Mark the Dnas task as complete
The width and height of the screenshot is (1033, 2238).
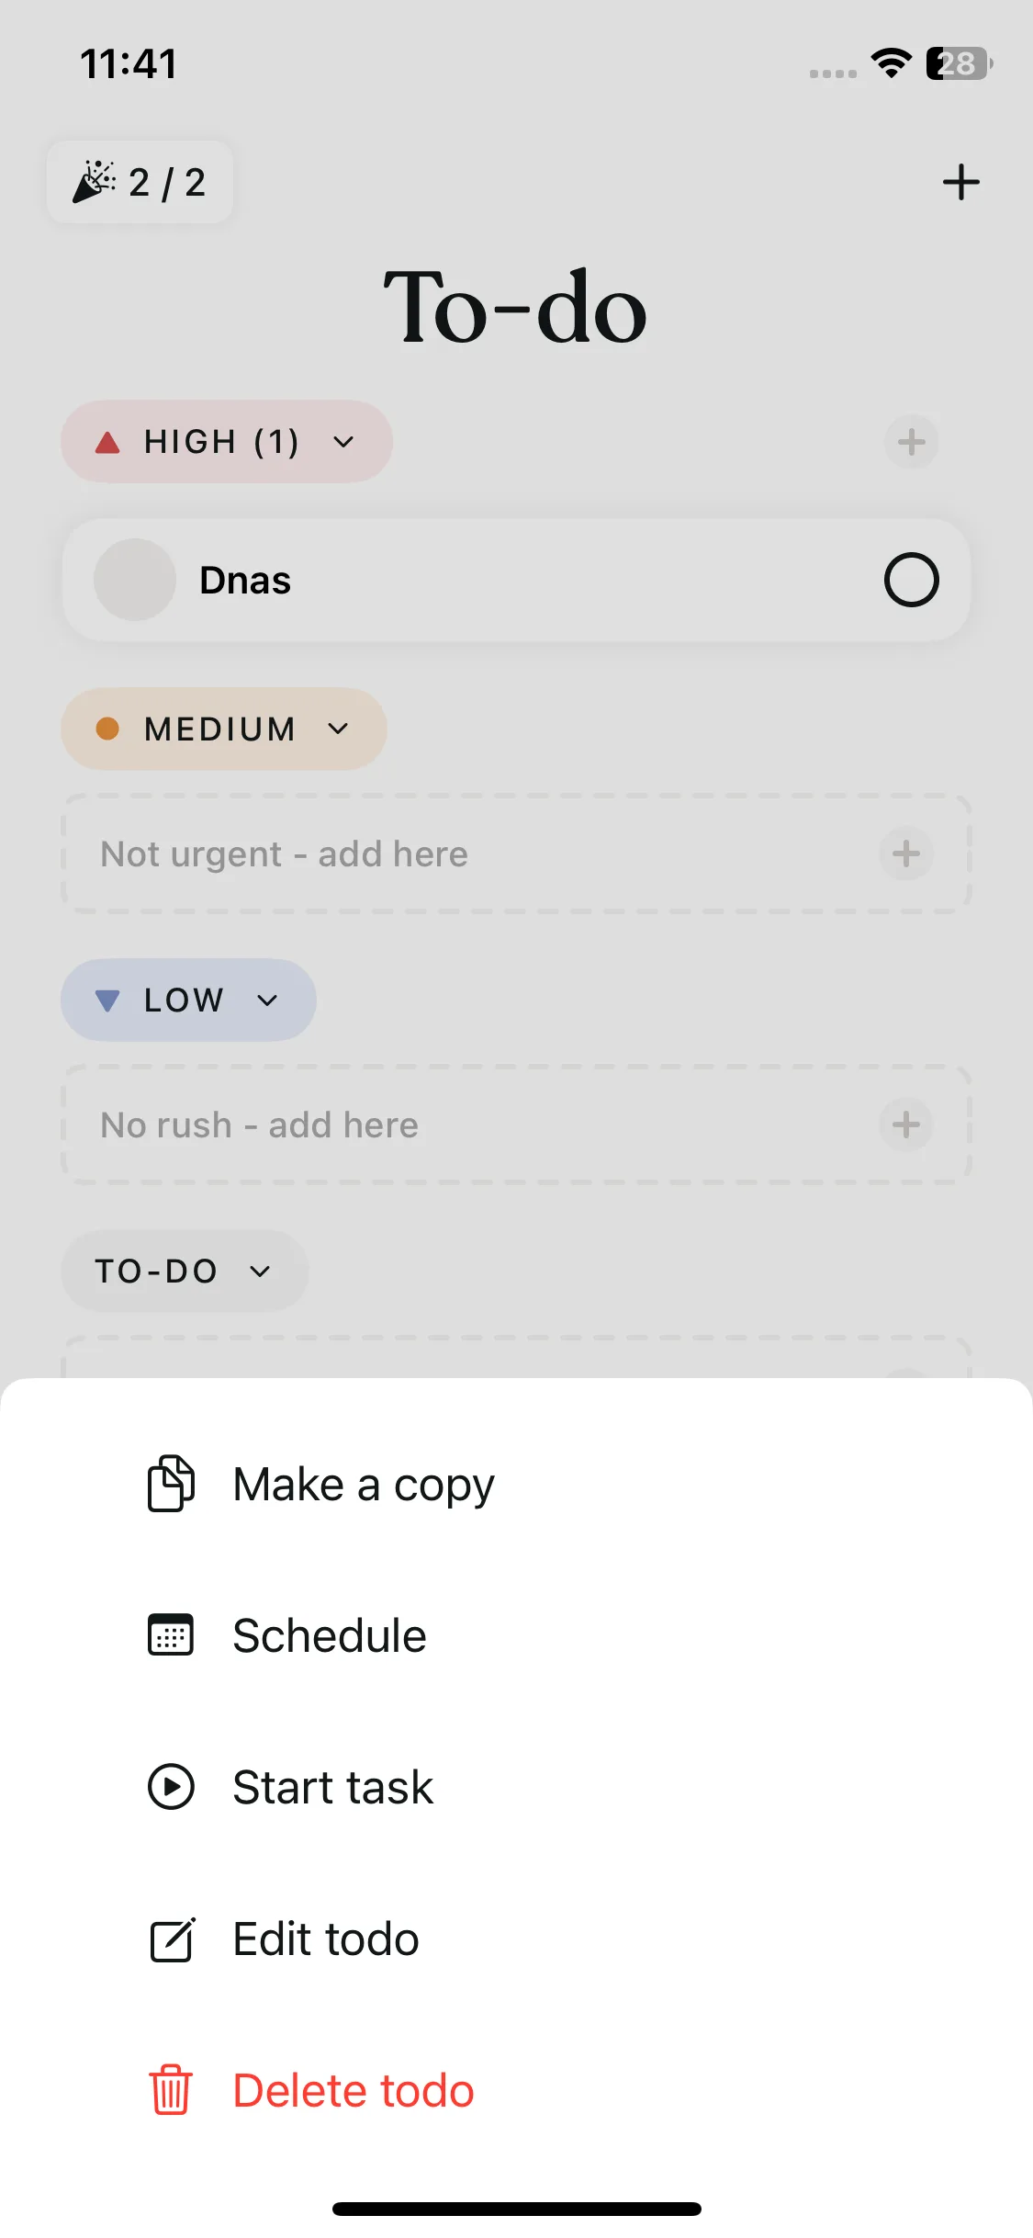coord(911,580)
